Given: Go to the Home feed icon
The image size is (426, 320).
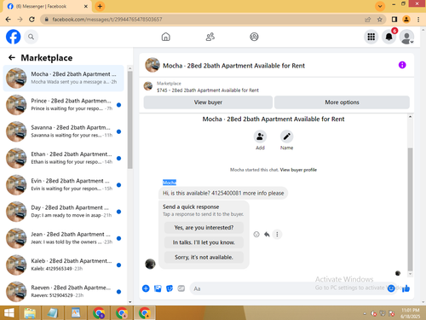Looking at the screenshot, I should [x=165, y=37].
